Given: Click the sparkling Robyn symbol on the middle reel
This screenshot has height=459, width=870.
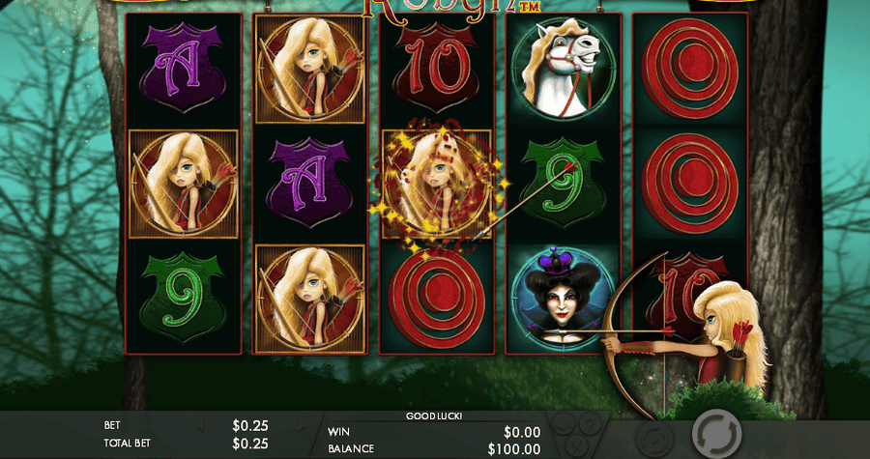Looking at the screenshot, I should tap(437, 184).
